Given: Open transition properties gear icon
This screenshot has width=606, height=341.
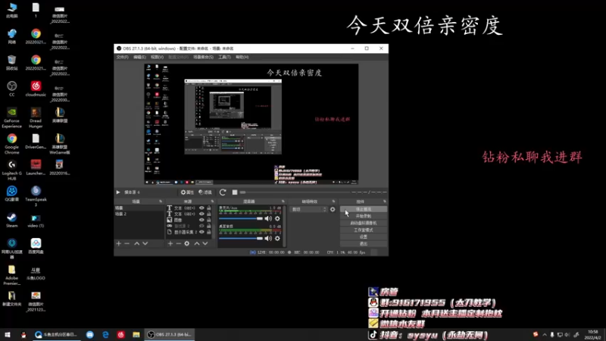Looking at the screenshot, I should tap(333, 209).
